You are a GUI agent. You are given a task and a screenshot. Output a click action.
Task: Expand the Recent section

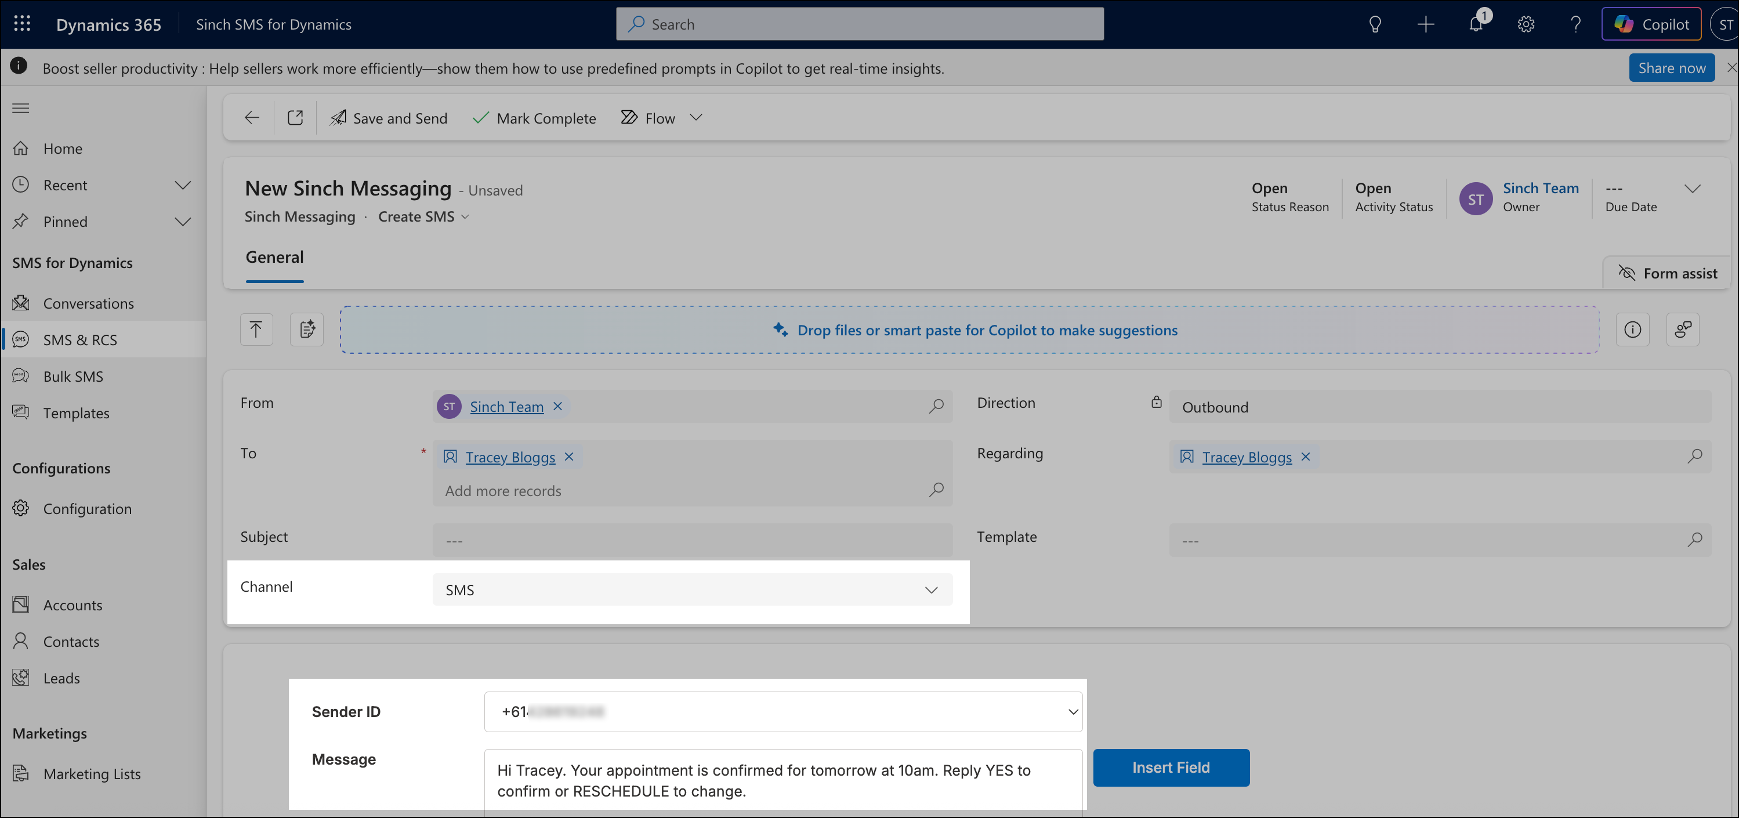click(x=182, y=185)
